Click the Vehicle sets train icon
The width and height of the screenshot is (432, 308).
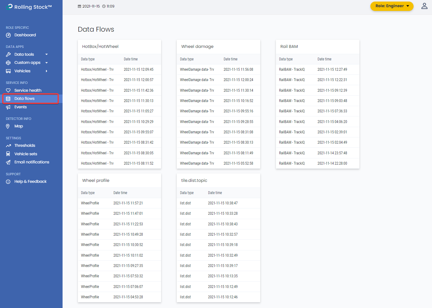(8, 154)
